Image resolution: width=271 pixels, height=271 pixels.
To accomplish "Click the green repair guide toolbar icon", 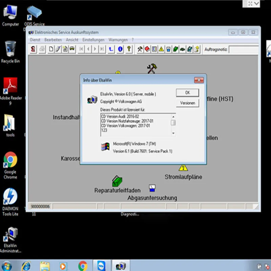I will tap(175, 49).
